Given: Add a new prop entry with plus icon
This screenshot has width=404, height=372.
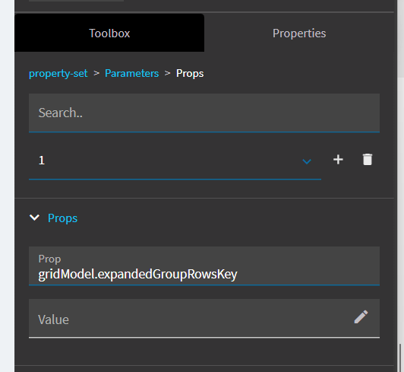Looking at the screenshot, I should (338, 160).
